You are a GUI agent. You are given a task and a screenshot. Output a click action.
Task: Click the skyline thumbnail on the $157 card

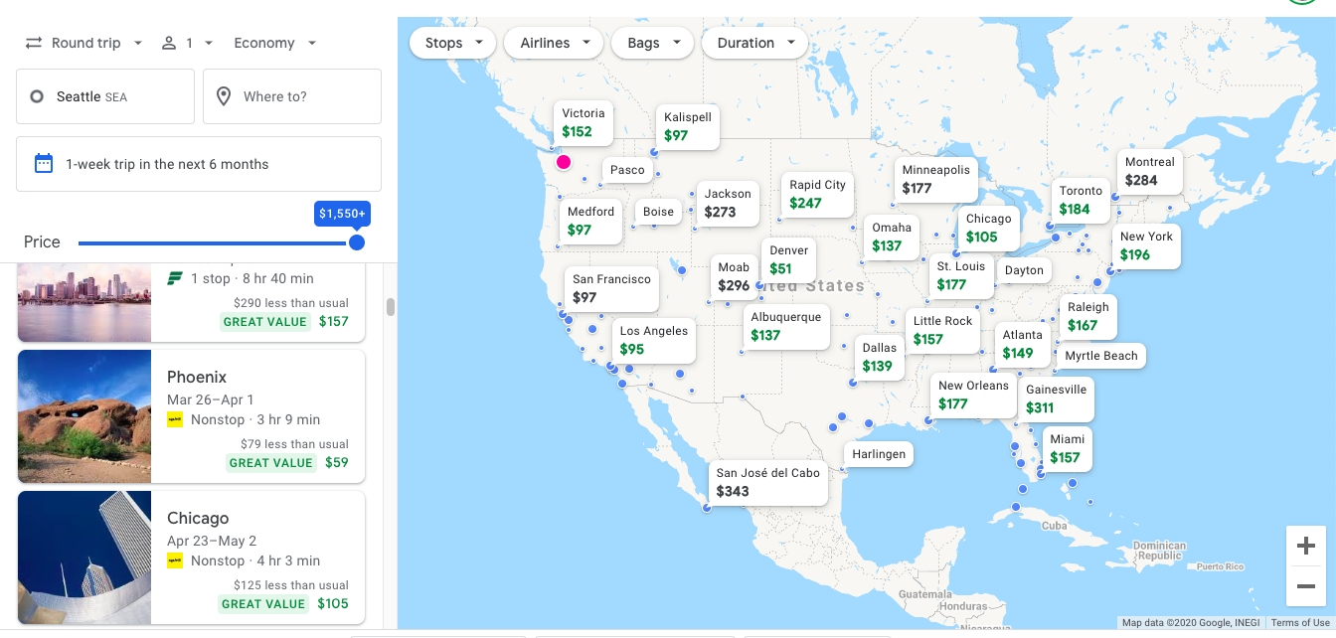click(84, 302)
